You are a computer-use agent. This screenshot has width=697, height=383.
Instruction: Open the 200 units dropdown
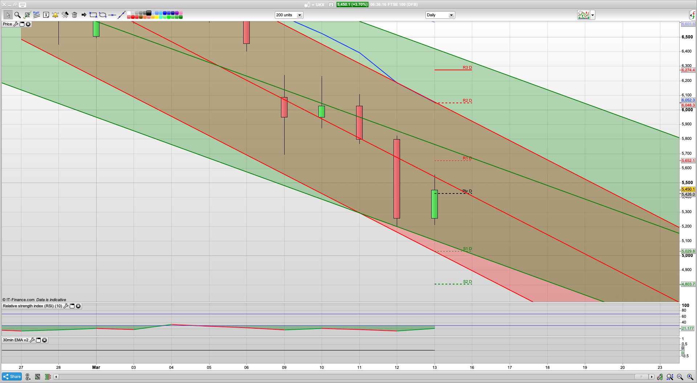[299, 15]
